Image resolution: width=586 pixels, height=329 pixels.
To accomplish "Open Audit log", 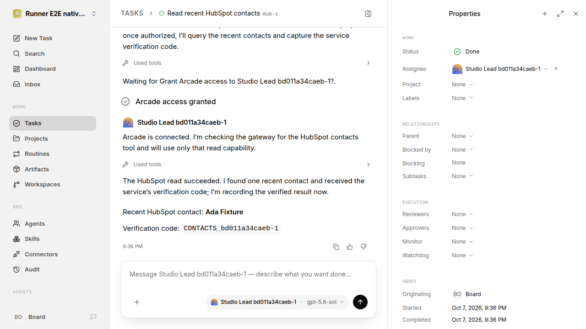I will coord(53,270).
